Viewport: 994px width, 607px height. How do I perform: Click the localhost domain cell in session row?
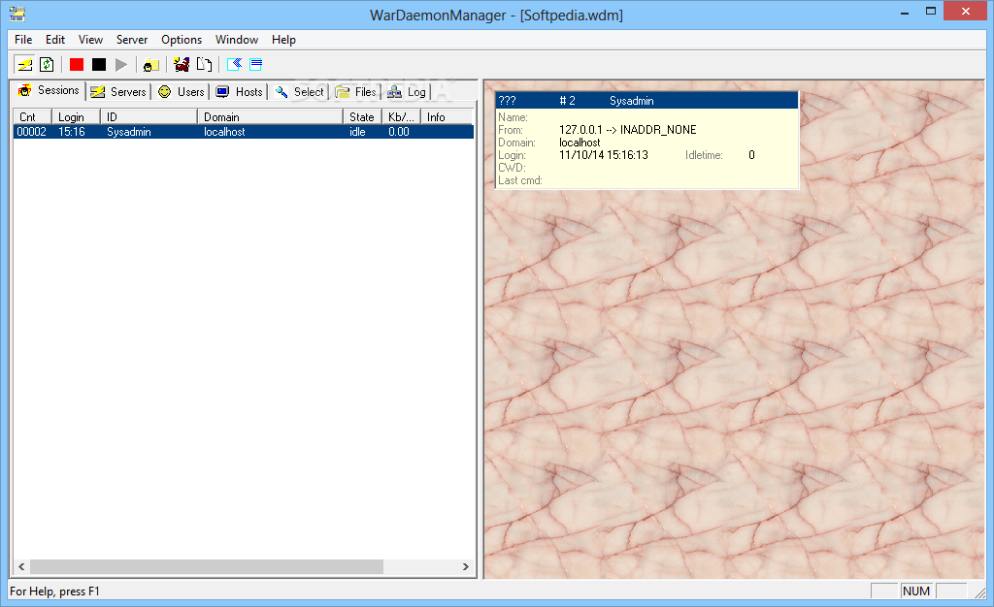(x=224, y=132)
